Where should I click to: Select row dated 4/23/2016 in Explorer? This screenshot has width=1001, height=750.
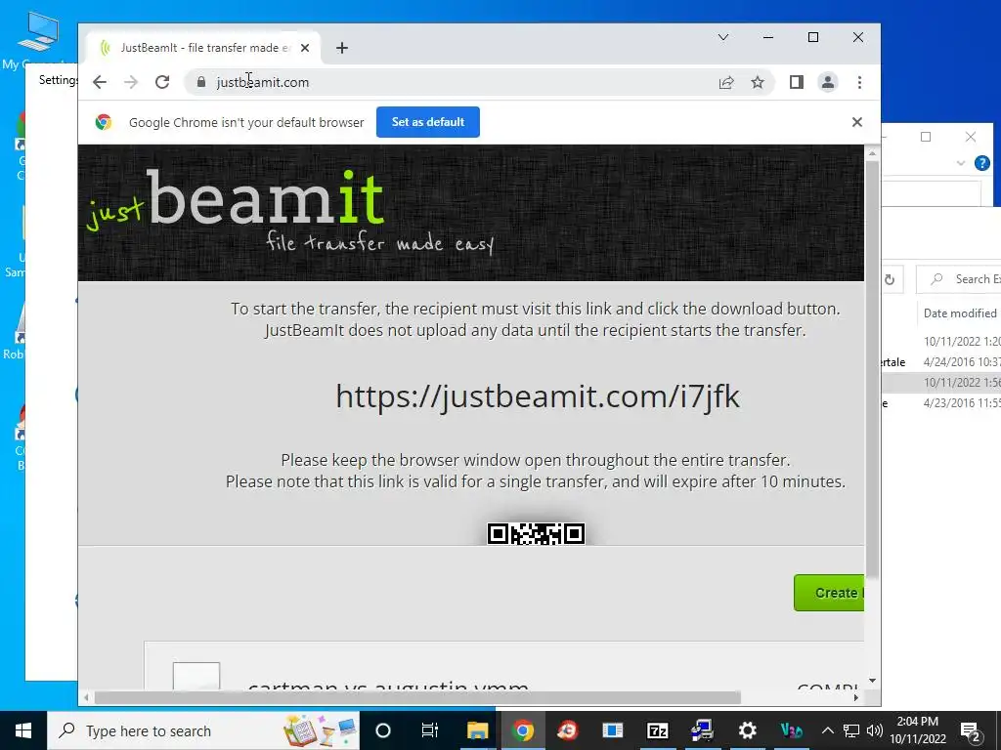941,403
